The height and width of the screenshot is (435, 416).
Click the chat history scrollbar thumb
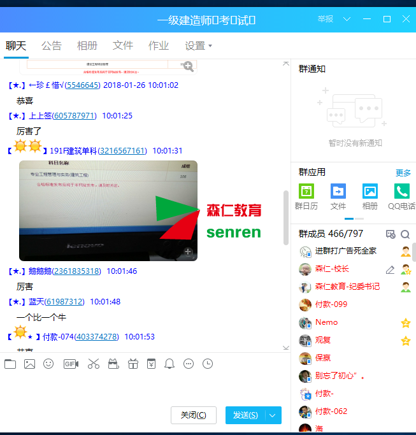pyautogui.click(x=286, y=218)
